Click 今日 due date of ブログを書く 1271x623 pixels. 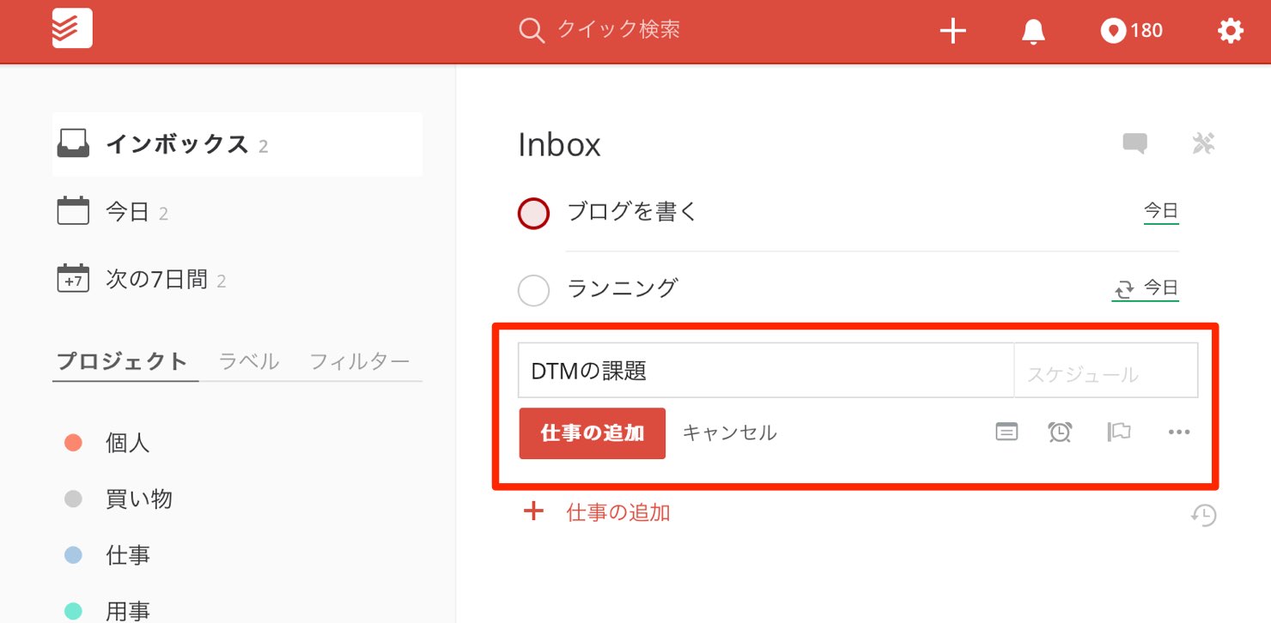[x=1161, y=210]
